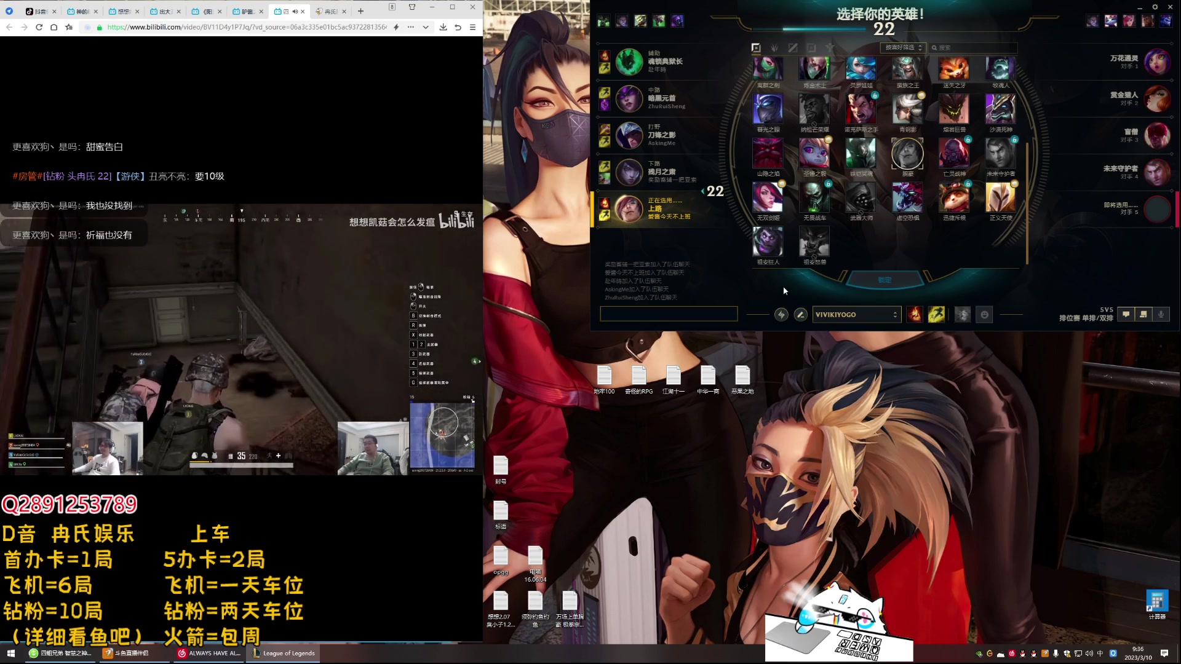
Task: Open the browser downloads button
Action: pyautogui.click(x=443, y=27)
